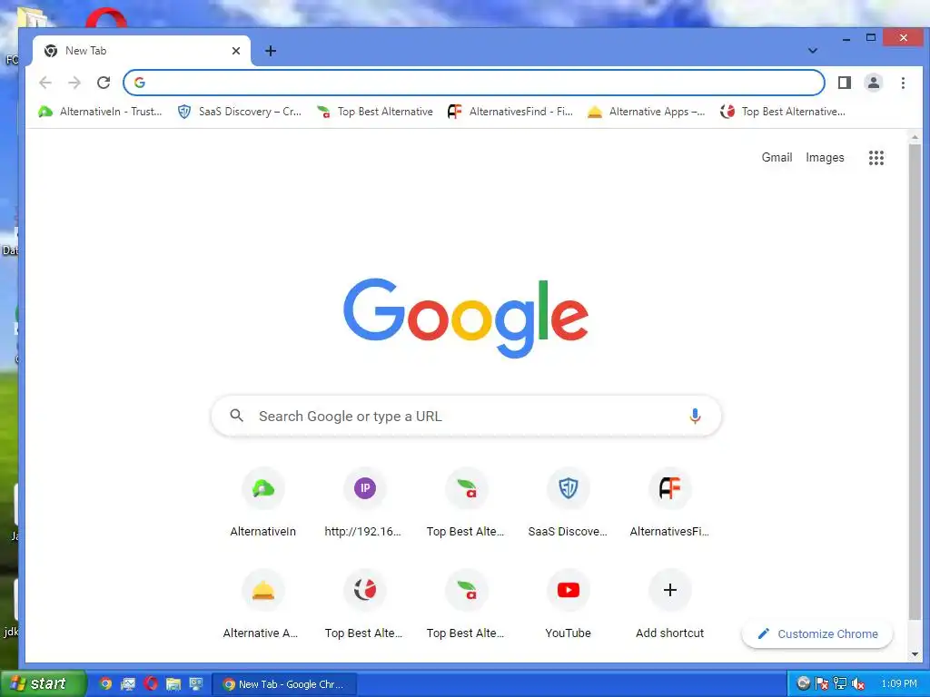Start voice search with the microphone
The width and height of the screenshot is (930, 697).
695,416
